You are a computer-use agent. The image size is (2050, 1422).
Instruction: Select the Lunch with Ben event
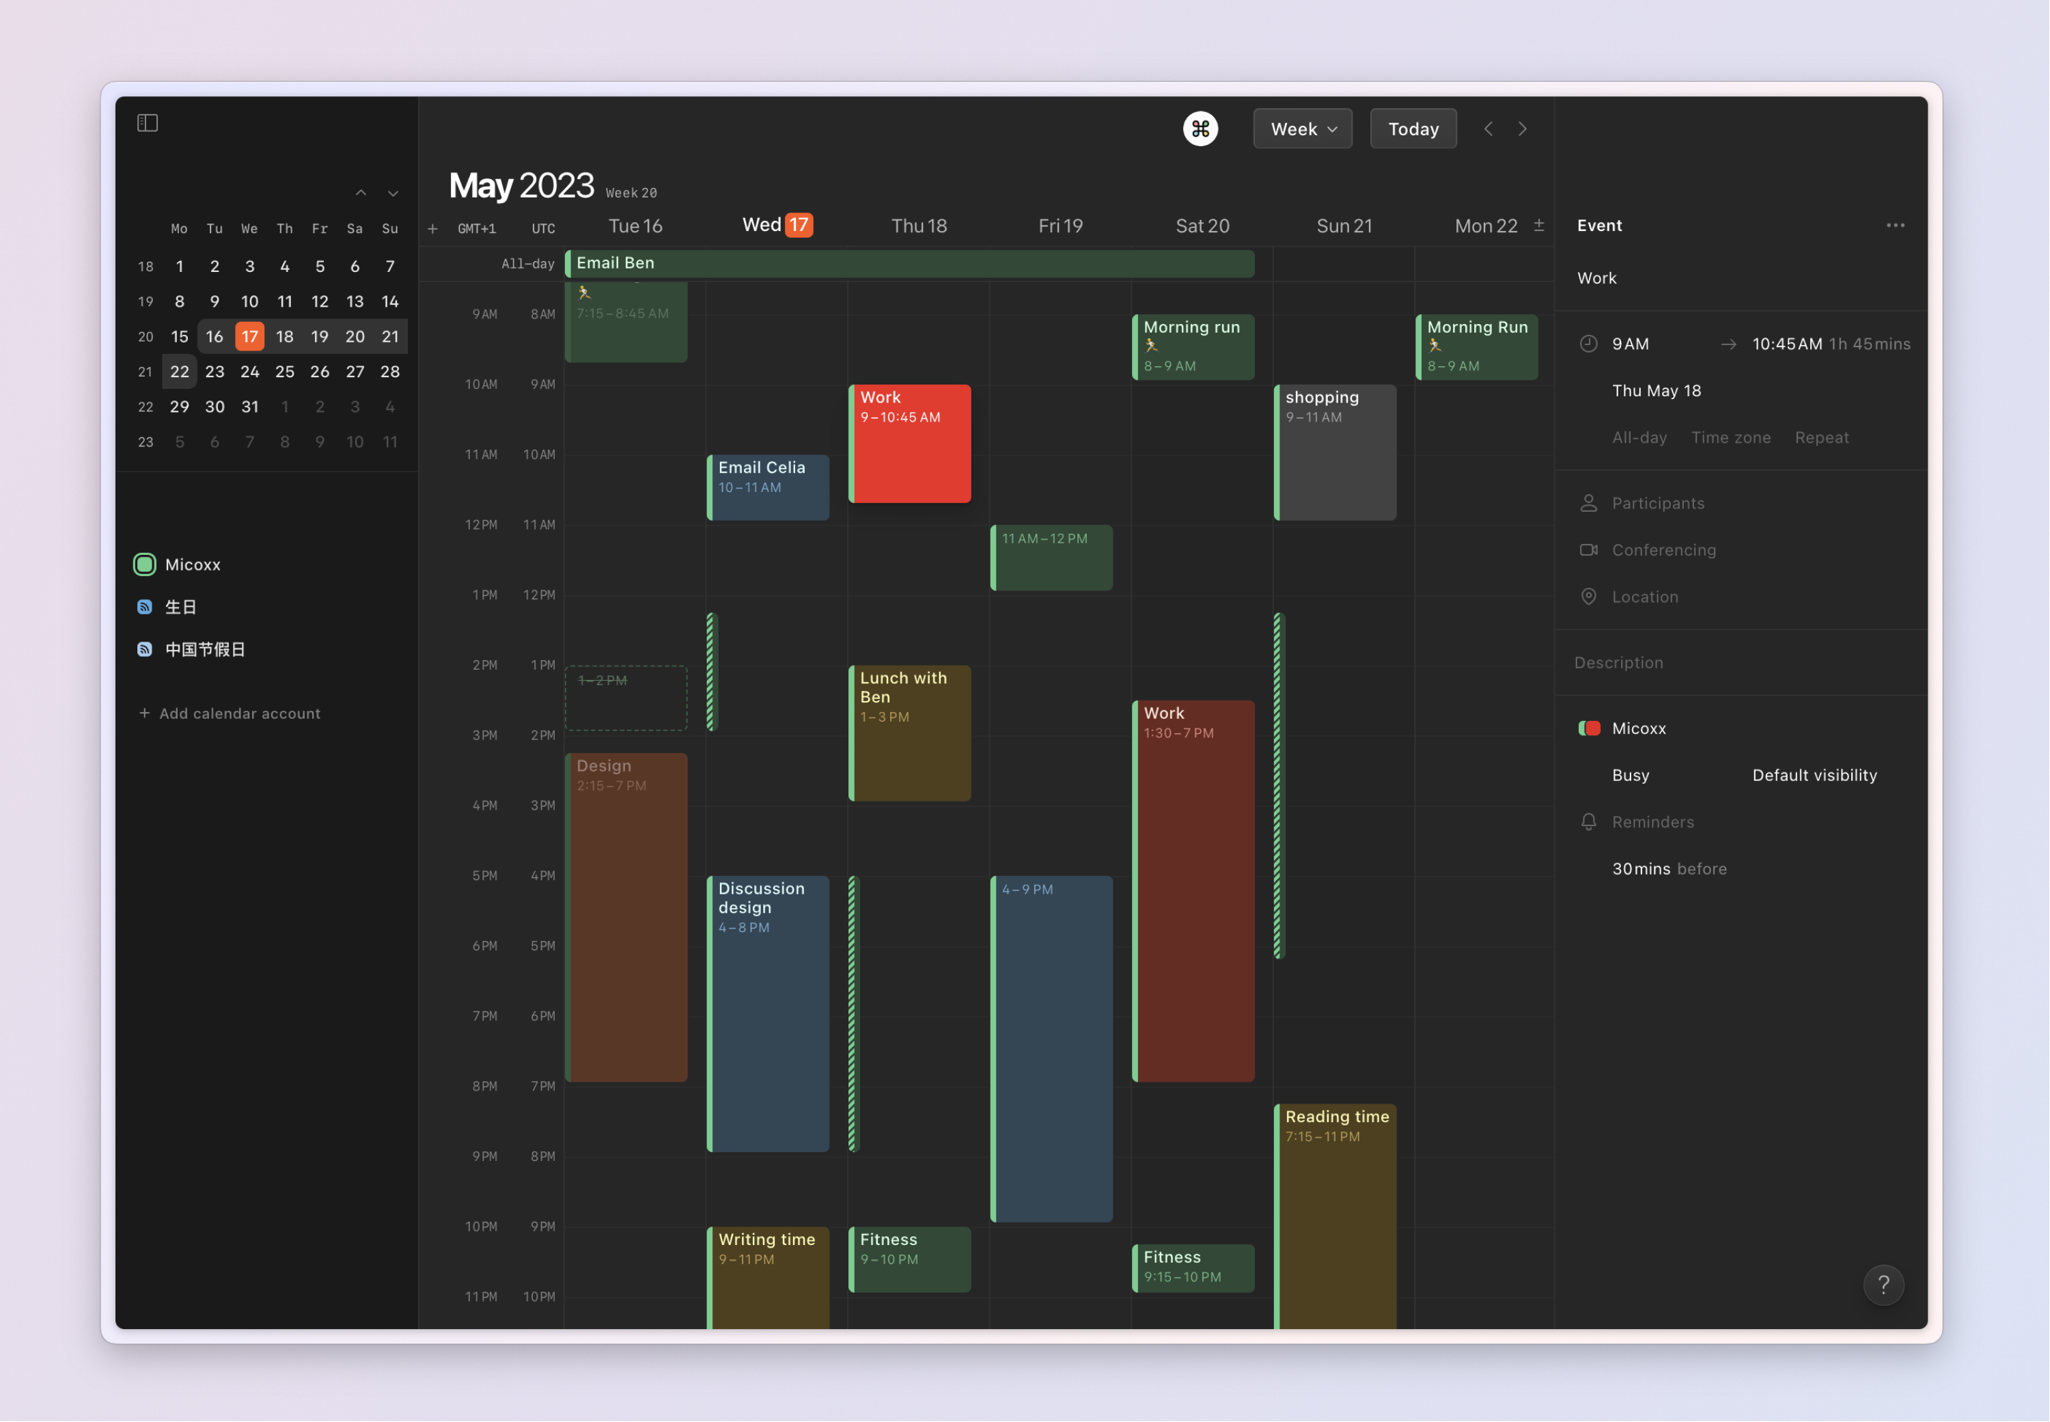pyautogui.click(x=909, y=733)
